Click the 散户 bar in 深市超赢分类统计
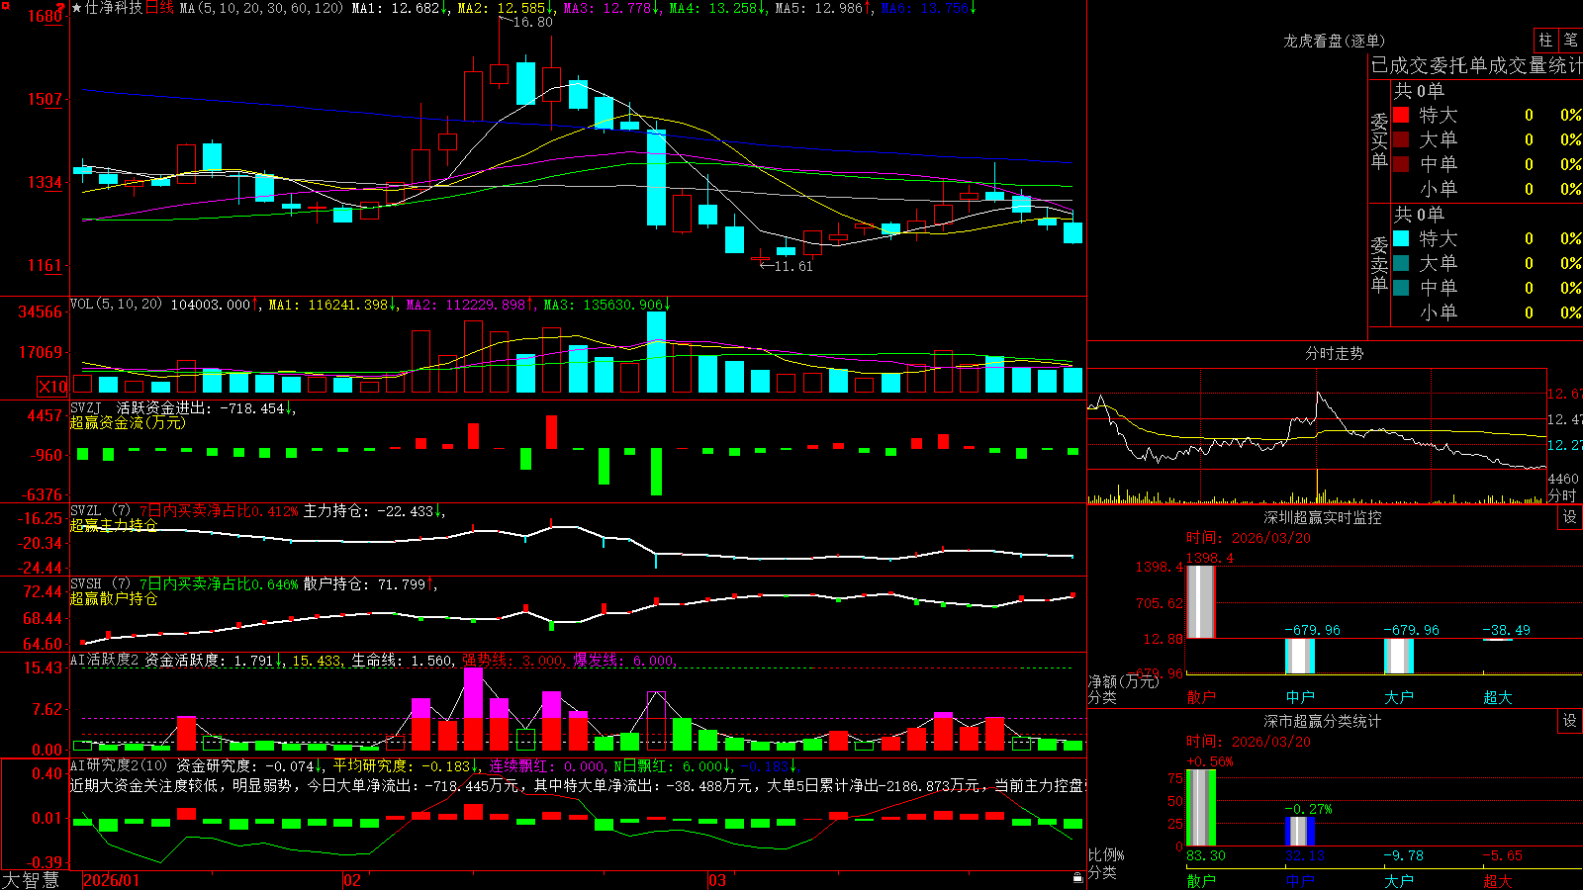 tap(1201, 808)
